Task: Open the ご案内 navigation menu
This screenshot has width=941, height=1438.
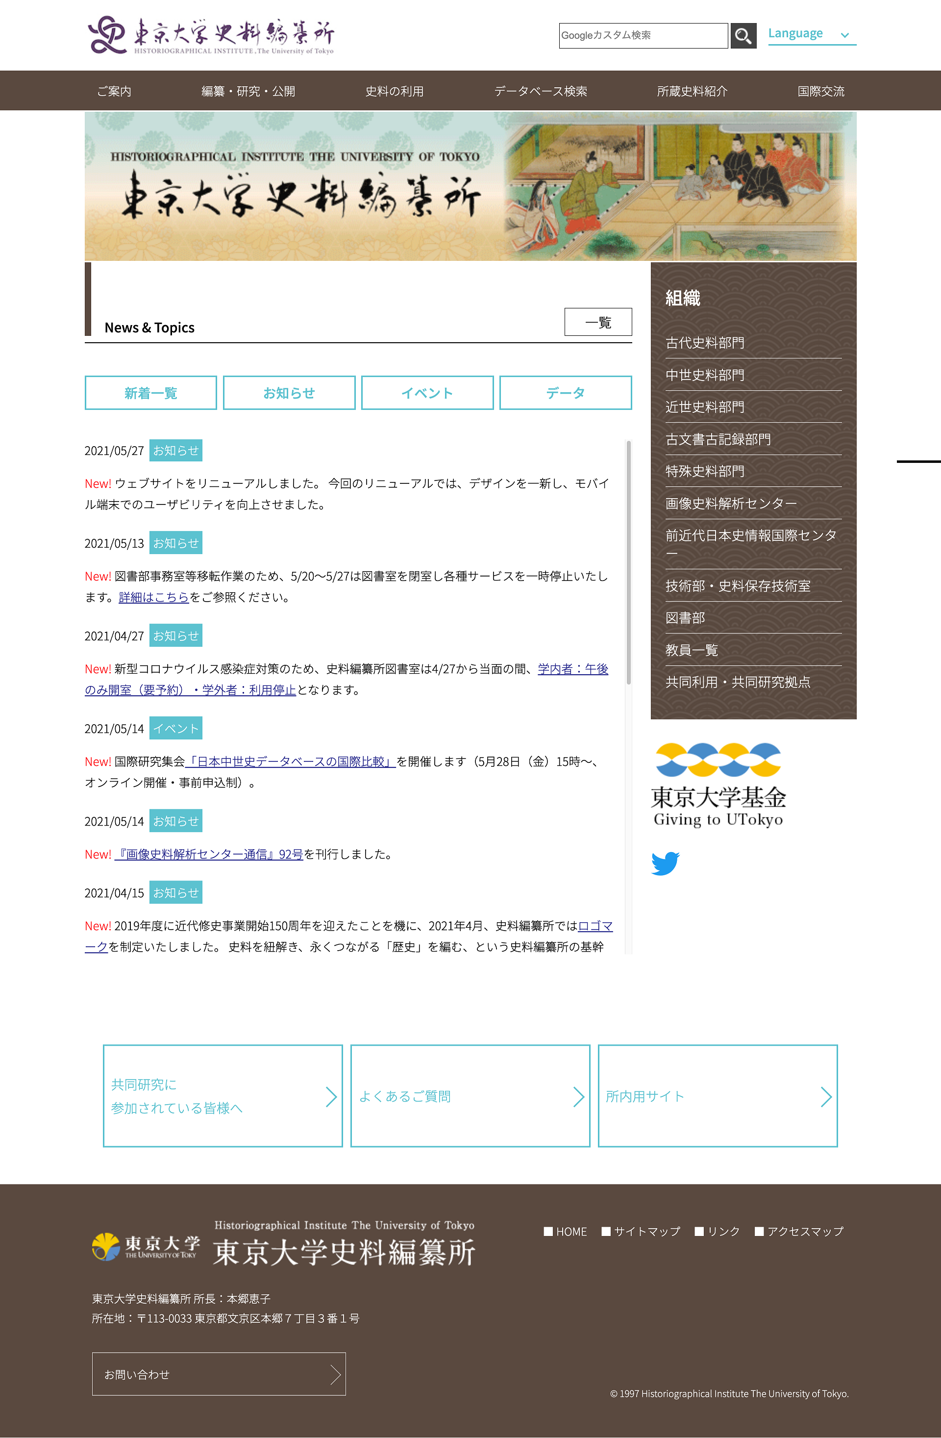Action: pos(114,91)
